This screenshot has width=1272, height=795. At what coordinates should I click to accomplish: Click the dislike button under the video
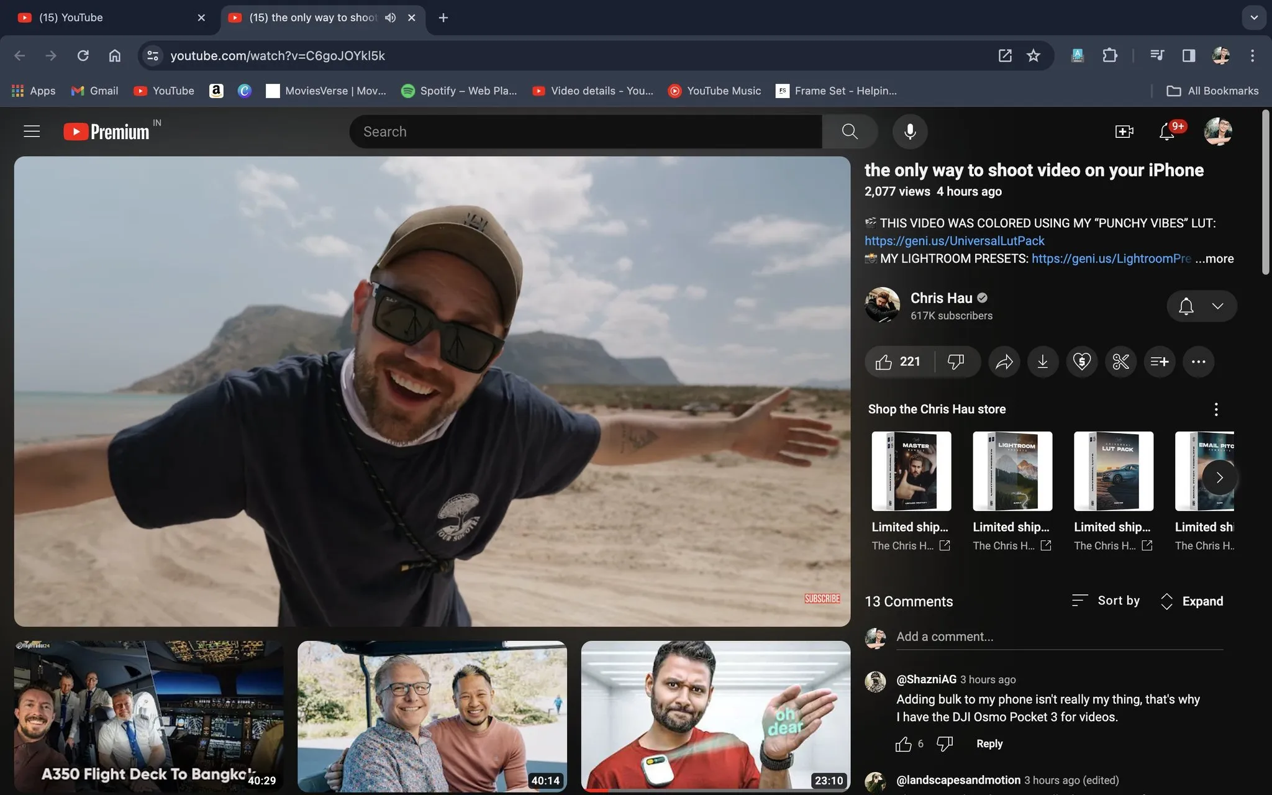pos(956,361)
